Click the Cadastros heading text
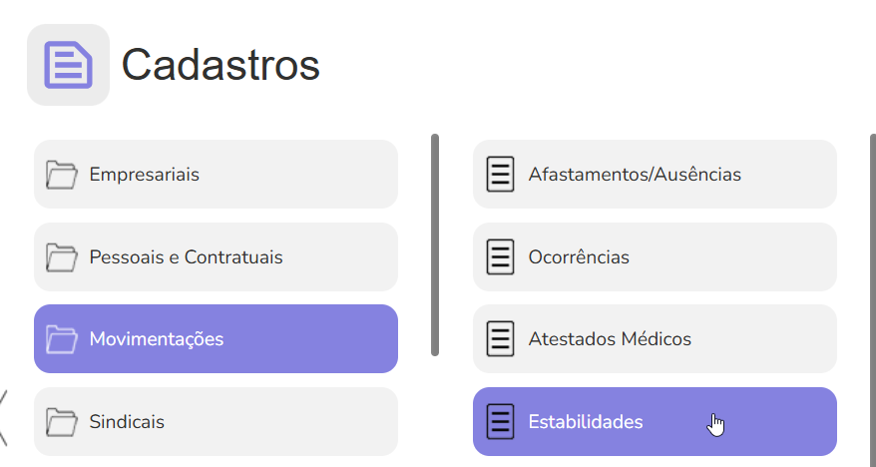The height and width of the screenshot is (467, 876). tap(220, 66)
